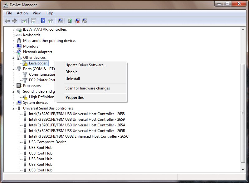Choose Uninstall in the context menu
Image resolution: width=249 pixels, height=183 pixels.
coord(91,79)
